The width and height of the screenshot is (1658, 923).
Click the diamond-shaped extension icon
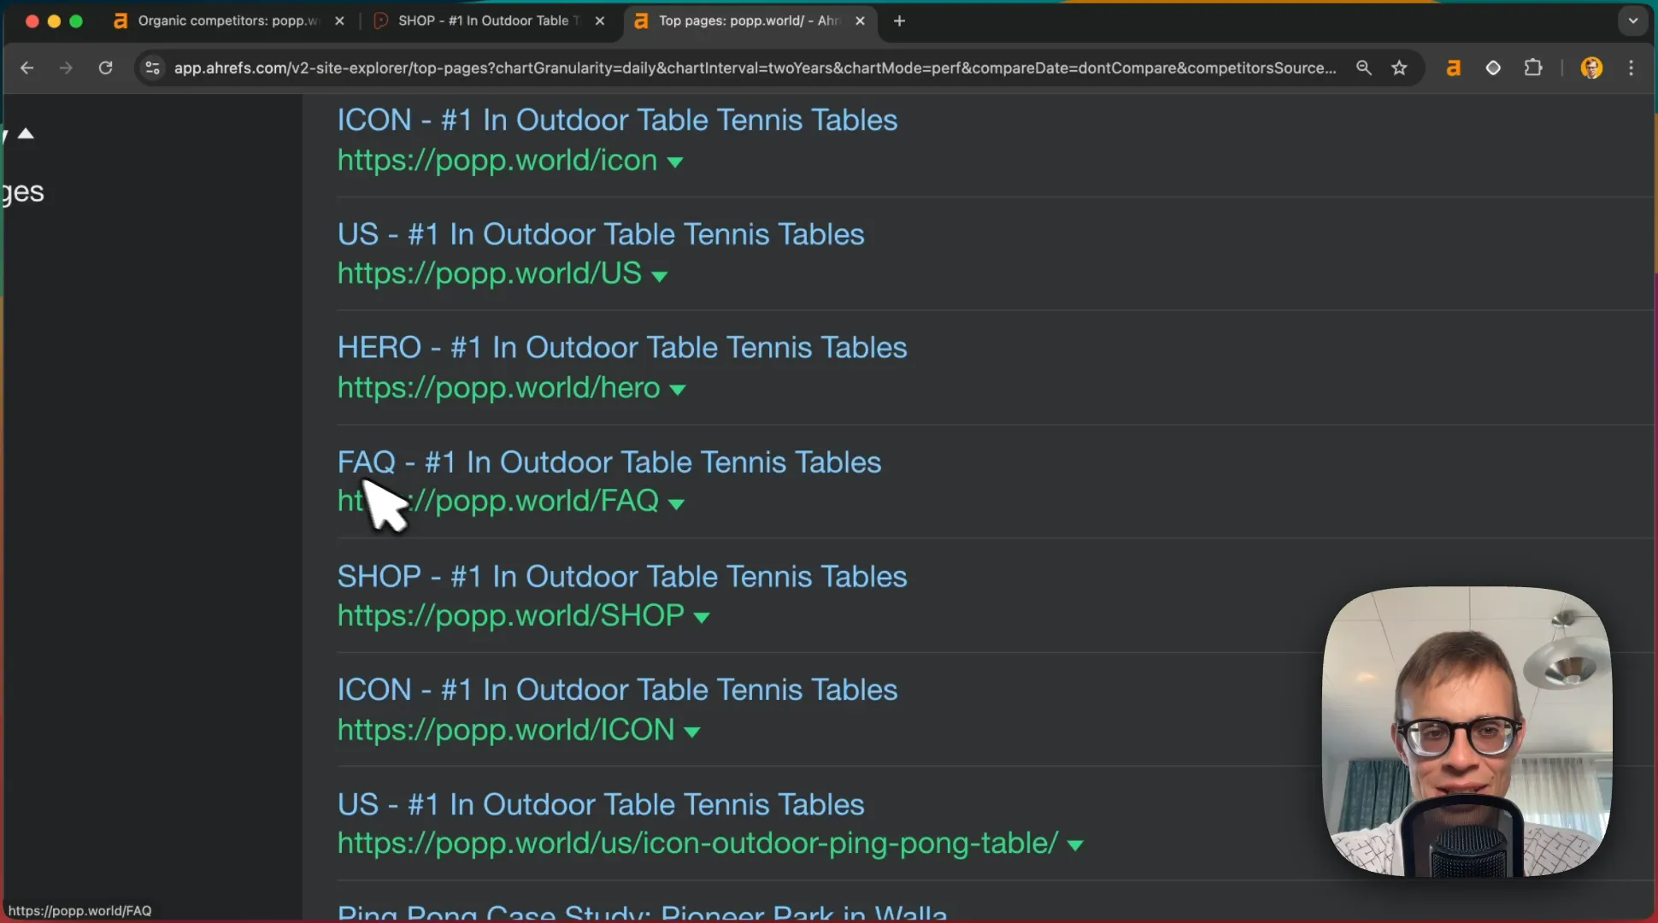(x=1493, y=68)
